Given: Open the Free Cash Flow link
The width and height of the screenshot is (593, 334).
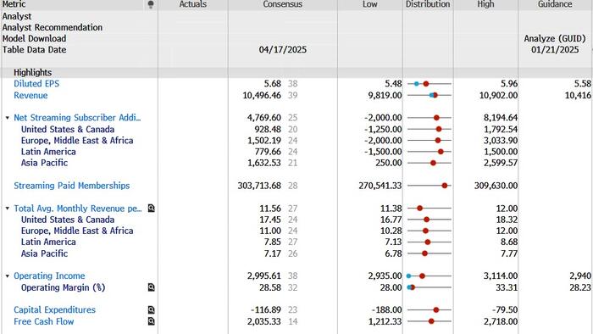Looking at the screenshot, I should [x=43, y=321].
